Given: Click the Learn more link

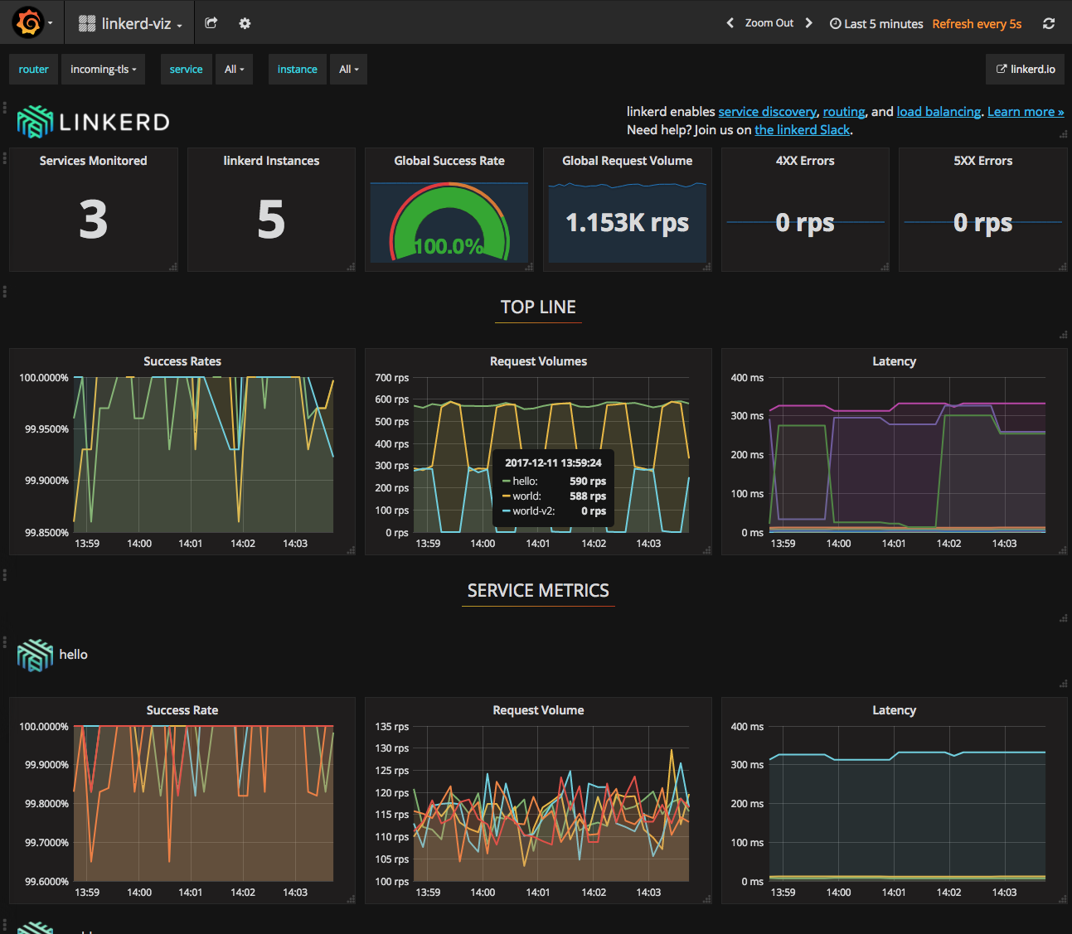Looking at the screenshot, I should [1025, 112].
